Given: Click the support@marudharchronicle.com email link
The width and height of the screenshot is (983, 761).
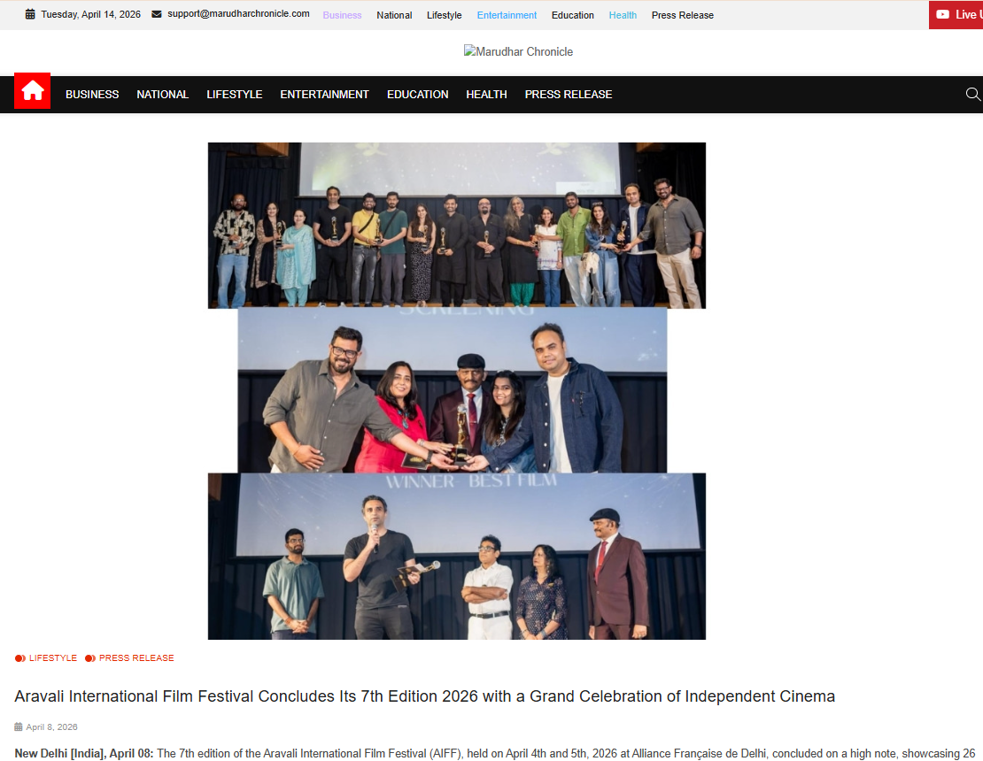Looking at the screenshot, I should click(x=238, y=14).
